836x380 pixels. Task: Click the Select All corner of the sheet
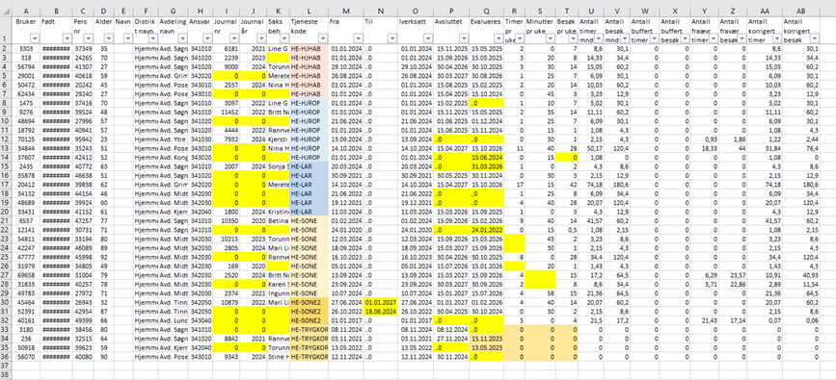(x=6, y=11)
